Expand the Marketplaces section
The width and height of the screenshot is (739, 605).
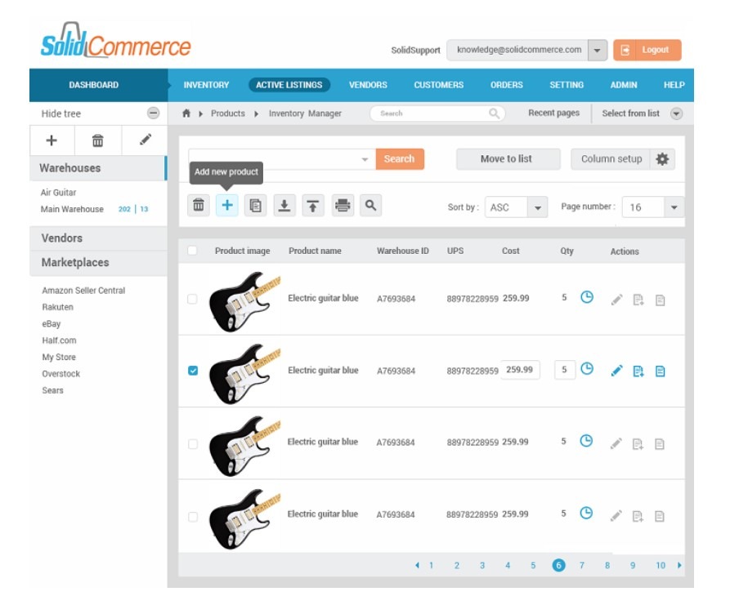(98, 263)
